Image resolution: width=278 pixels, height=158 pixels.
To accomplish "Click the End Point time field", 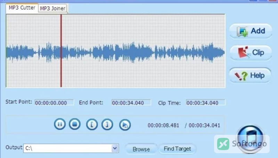I will coord(131,103).
